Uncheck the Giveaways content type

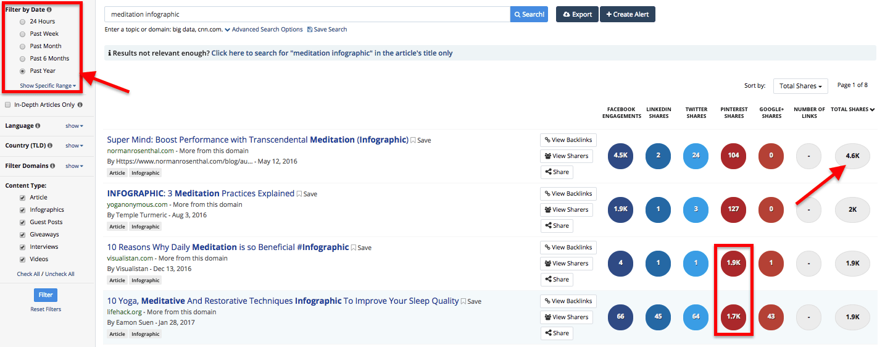tap(23, 235)
